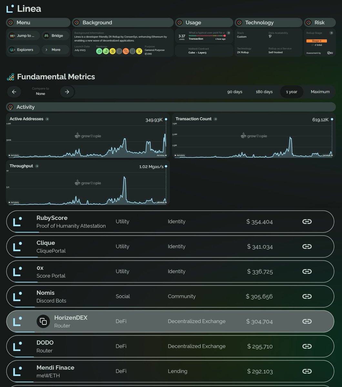
Task: Click the $ 304,704 value
Action: (259, 321)
